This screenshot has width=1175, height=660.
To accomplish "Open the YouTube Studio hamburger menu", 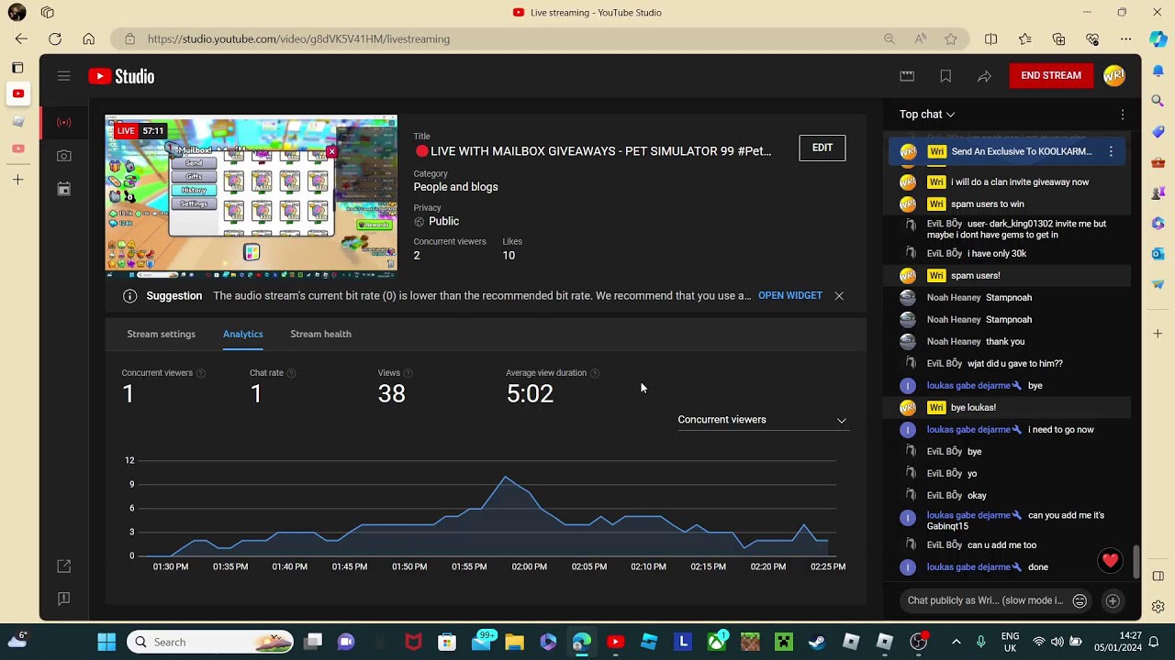I will 63,76.
